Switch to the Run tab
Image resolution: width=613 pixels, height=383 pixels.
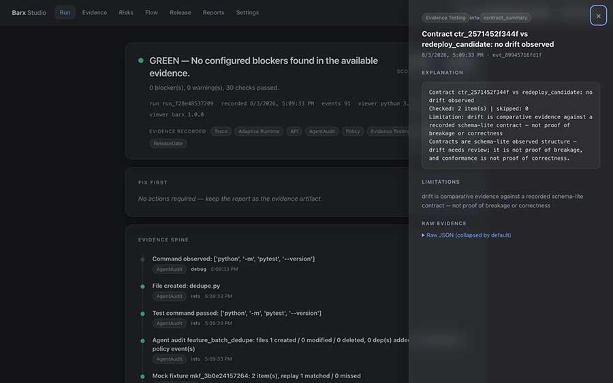65,12
